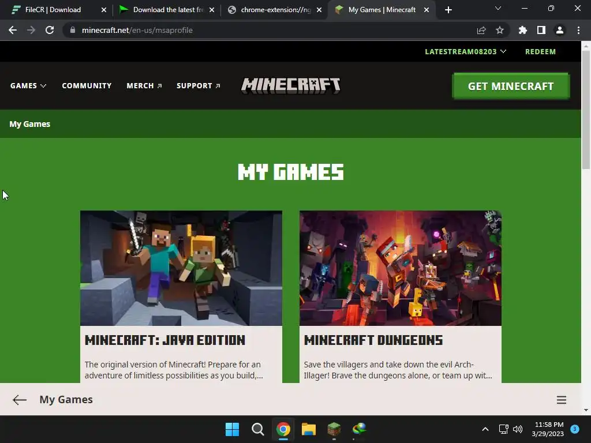
Task: Open a new browser tab
Action: click(x=448, y=10)
